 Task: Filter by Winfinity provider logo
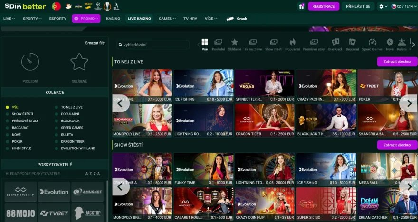click(20, 192)
